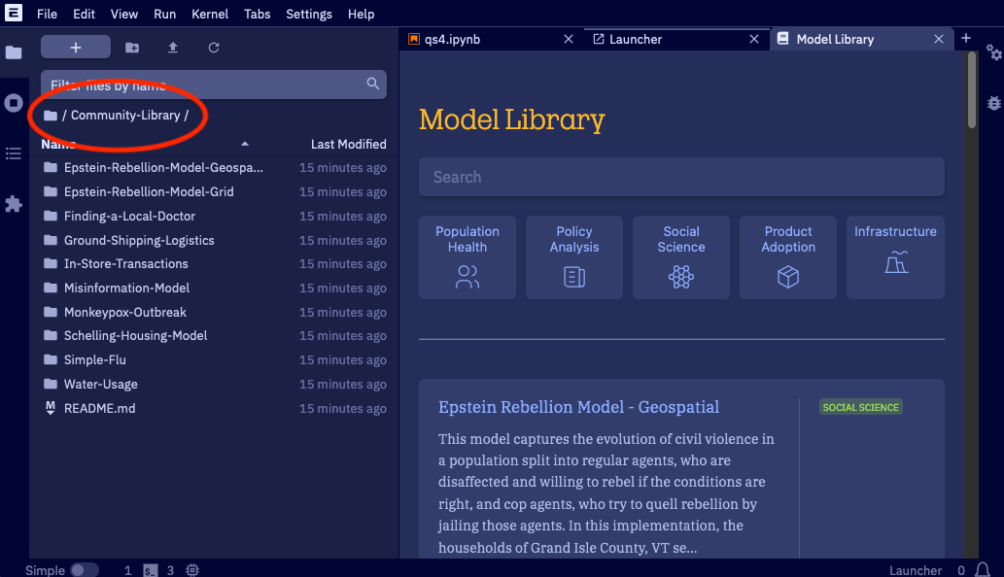This screenshot has height=577, width=1004.
Task: Click the Model Library vertical scrollbar
Action: click(972, 89)
